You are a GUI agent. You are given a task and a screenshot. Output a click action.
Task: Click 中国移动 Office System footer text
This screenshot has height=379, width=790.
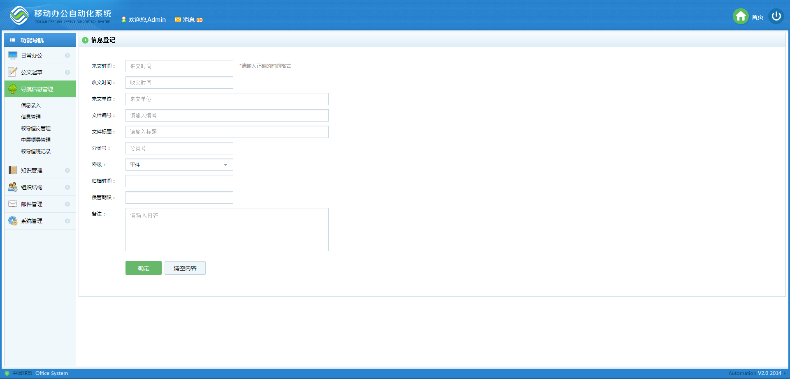(40, 373)
